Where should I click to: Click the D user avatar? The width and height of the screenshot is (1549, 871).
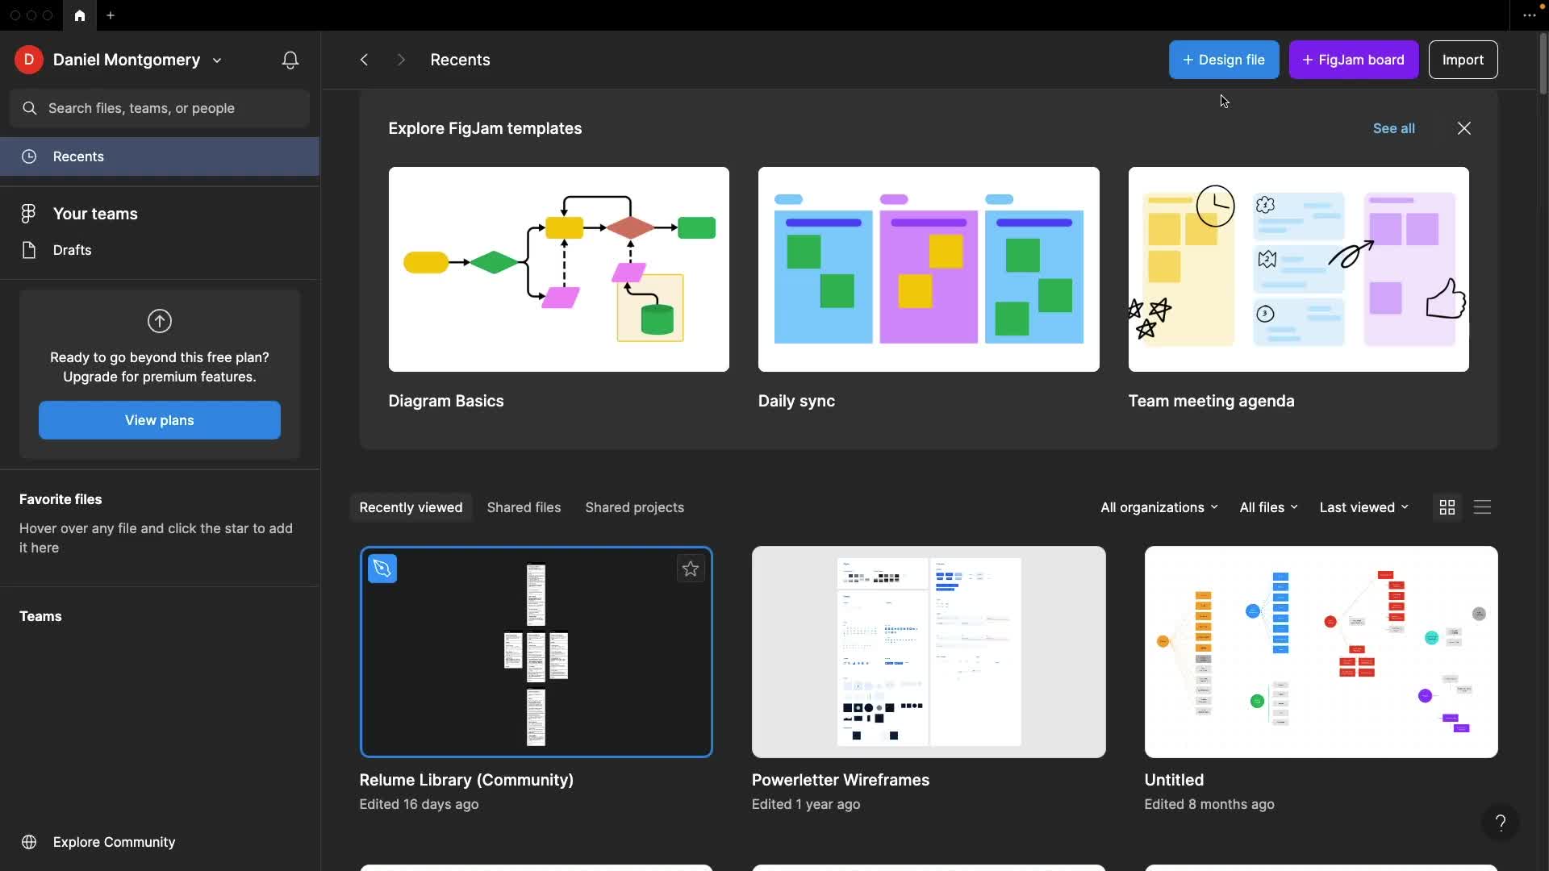(x=28, y=60)
